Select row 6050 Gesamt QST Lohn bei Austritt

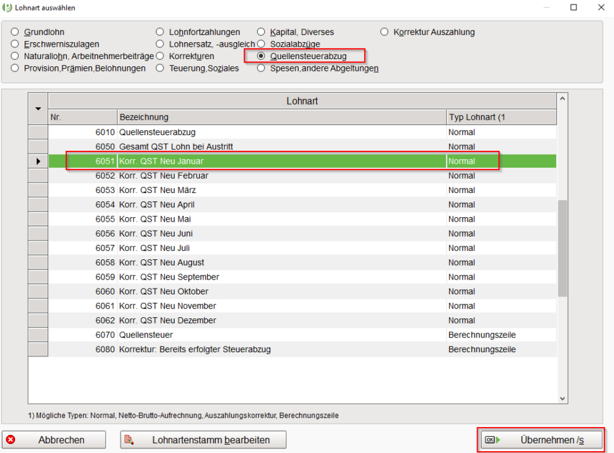[302, 147]
